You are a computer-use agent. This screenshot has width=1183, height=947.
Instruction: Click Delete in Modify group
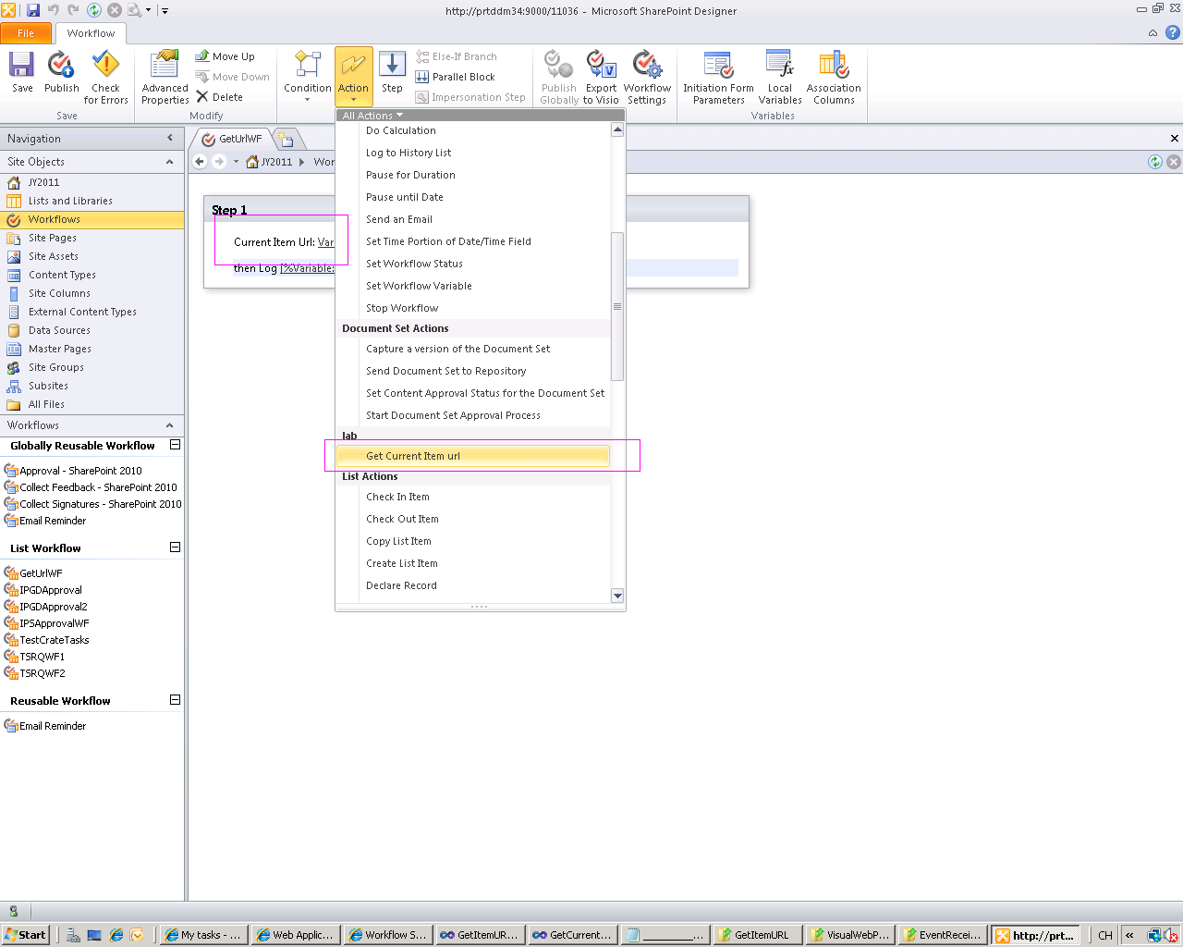click(x=219, y=97)
